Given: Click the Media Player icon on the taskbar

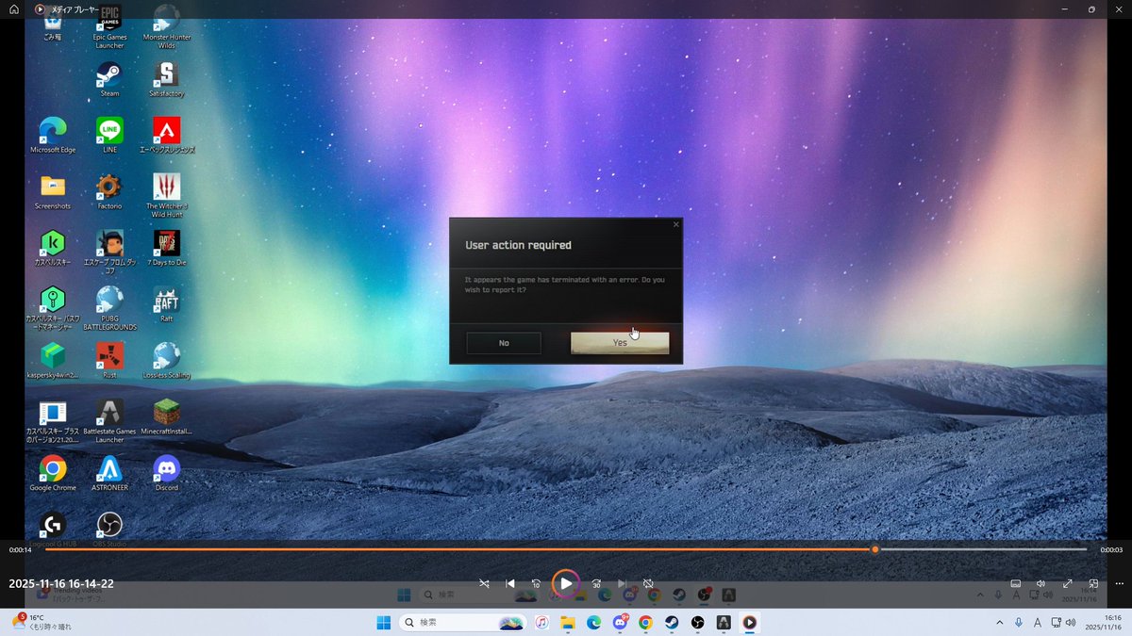Looking at the screenshot, I should (749, 622).
